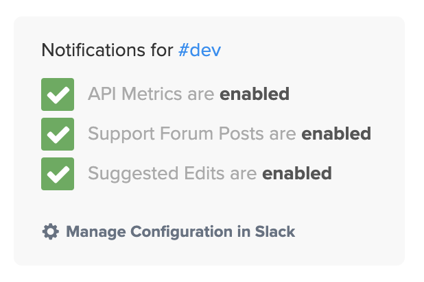Click the green checkmark icon for API Metrics

58,94
